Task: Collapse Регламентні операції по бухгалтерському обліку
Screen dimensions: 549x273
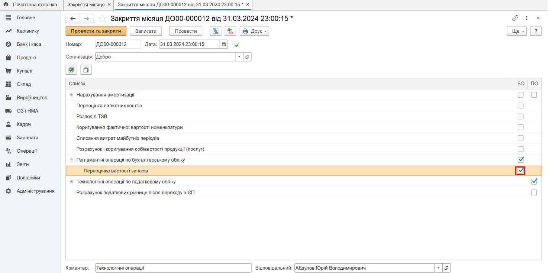Action: (x=71, y=160)
